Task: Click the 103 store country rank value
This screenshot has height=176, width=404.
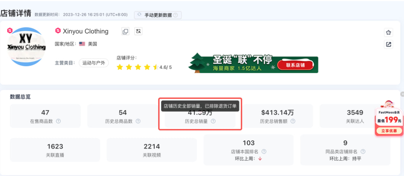Action: pyautogui.click(x=248, y=143)
